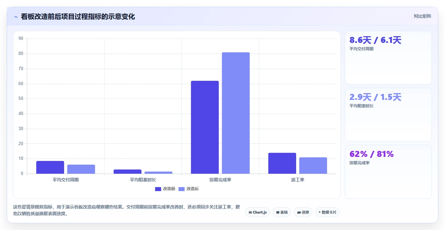Click the 8.6天 / 6.1天 value card
The image size is (445, 230).
coord(388,58)
